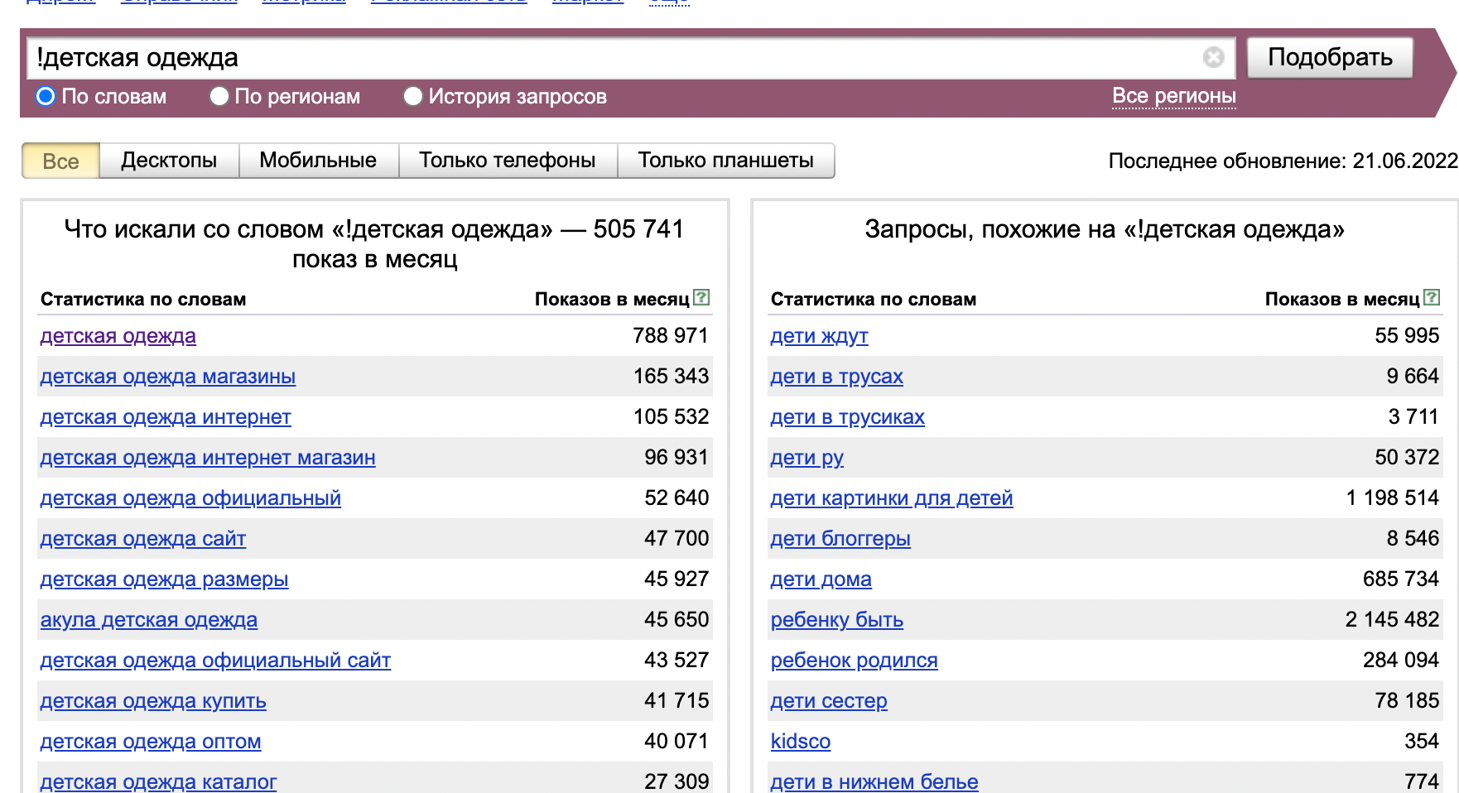Open 'детская одежда интернет магазин' link

[x=208, y=458]
